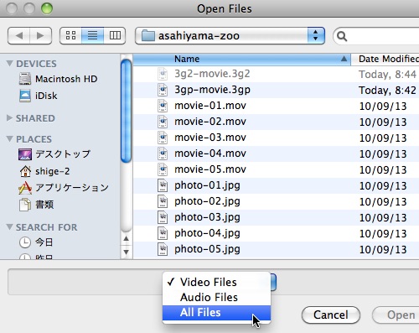Click the sidebar vertical scrollbar thumb
The height and width of the screenshot is (333, 419).
[127, 111]
